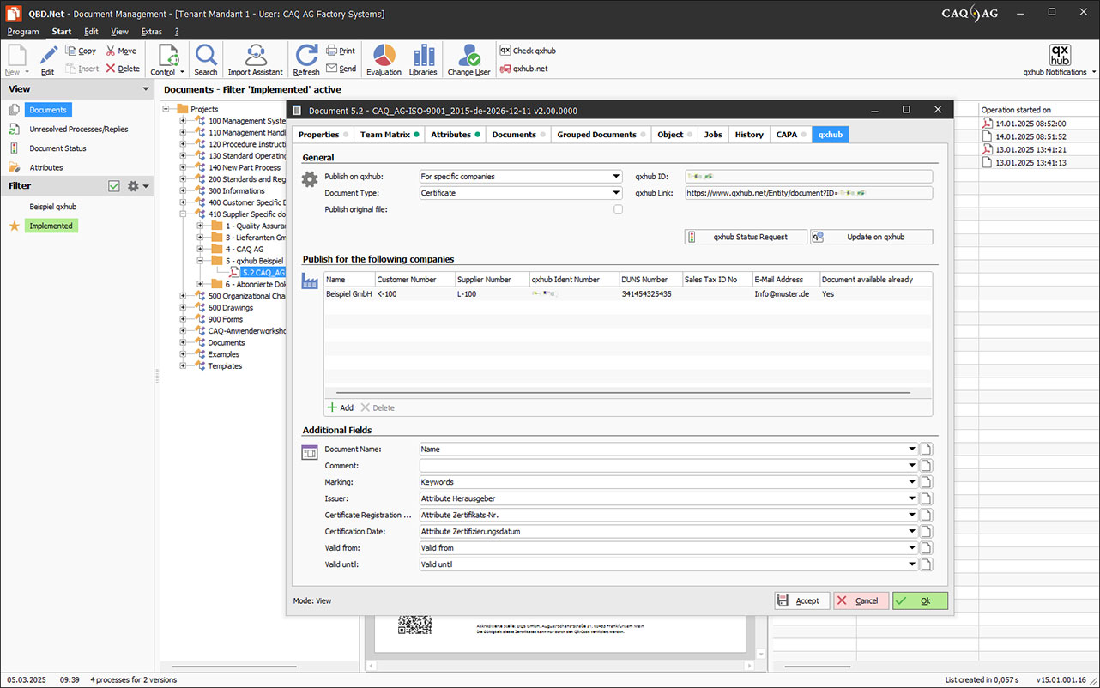Viewport: 1100px width, 688px height.
Task: Click the qxhub Link text field
Action: (x=807, y=193)
